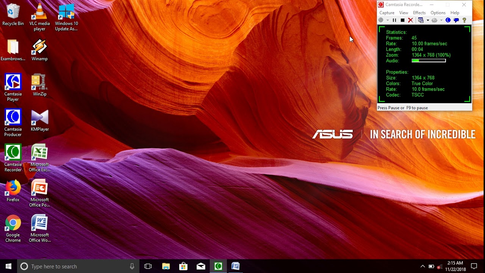
Task: Delete the current recording using the red X icon
Action: (x=410, y=20)
